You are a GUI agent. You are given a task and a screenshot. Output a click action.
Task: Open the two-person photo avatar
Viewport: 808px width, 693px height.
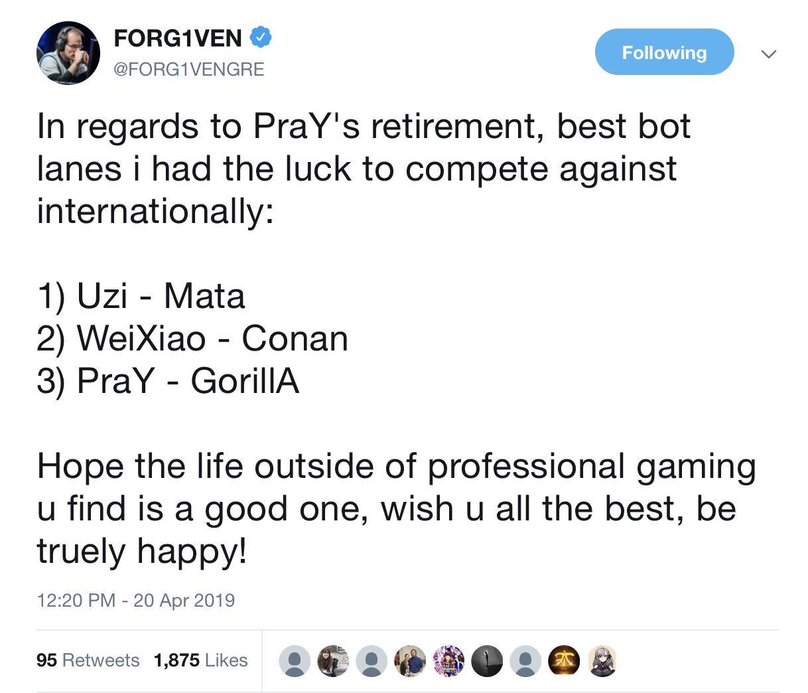point(410,660)
